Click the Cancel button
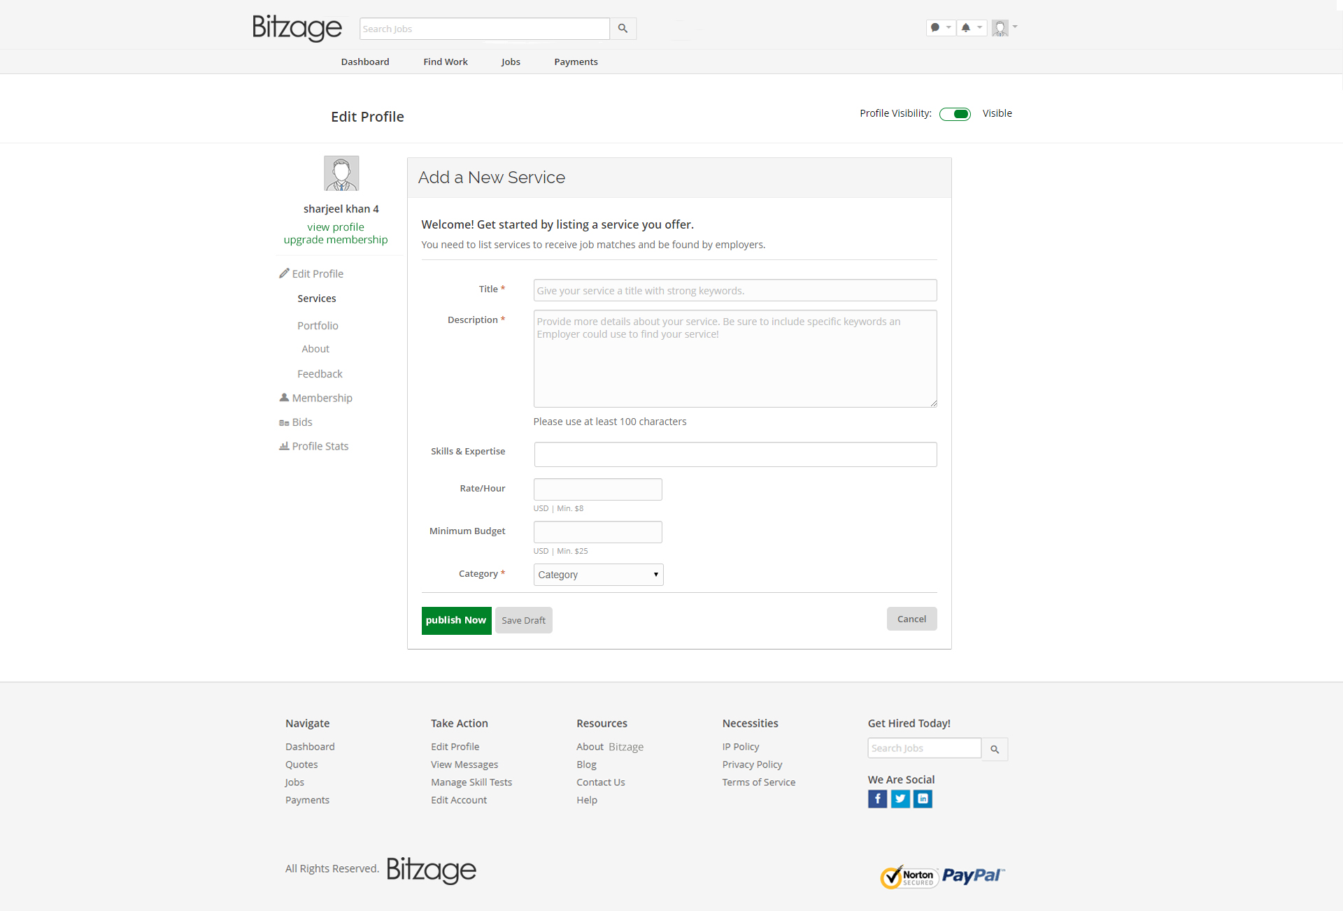The width and height of the screenshot is (1343, 911). click(911, 619)
